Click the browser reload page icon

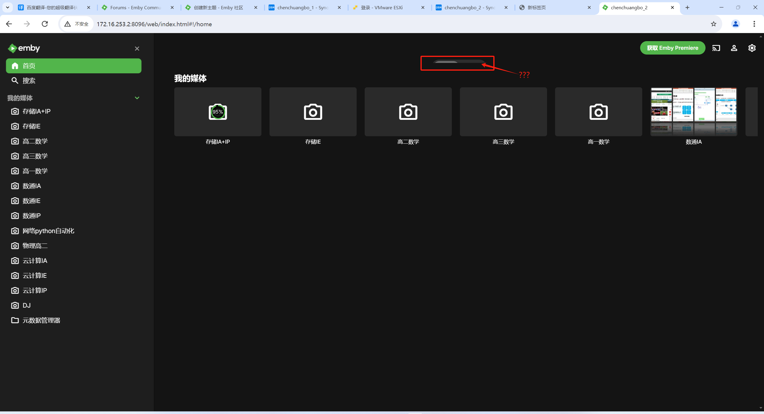pos(45,24)
